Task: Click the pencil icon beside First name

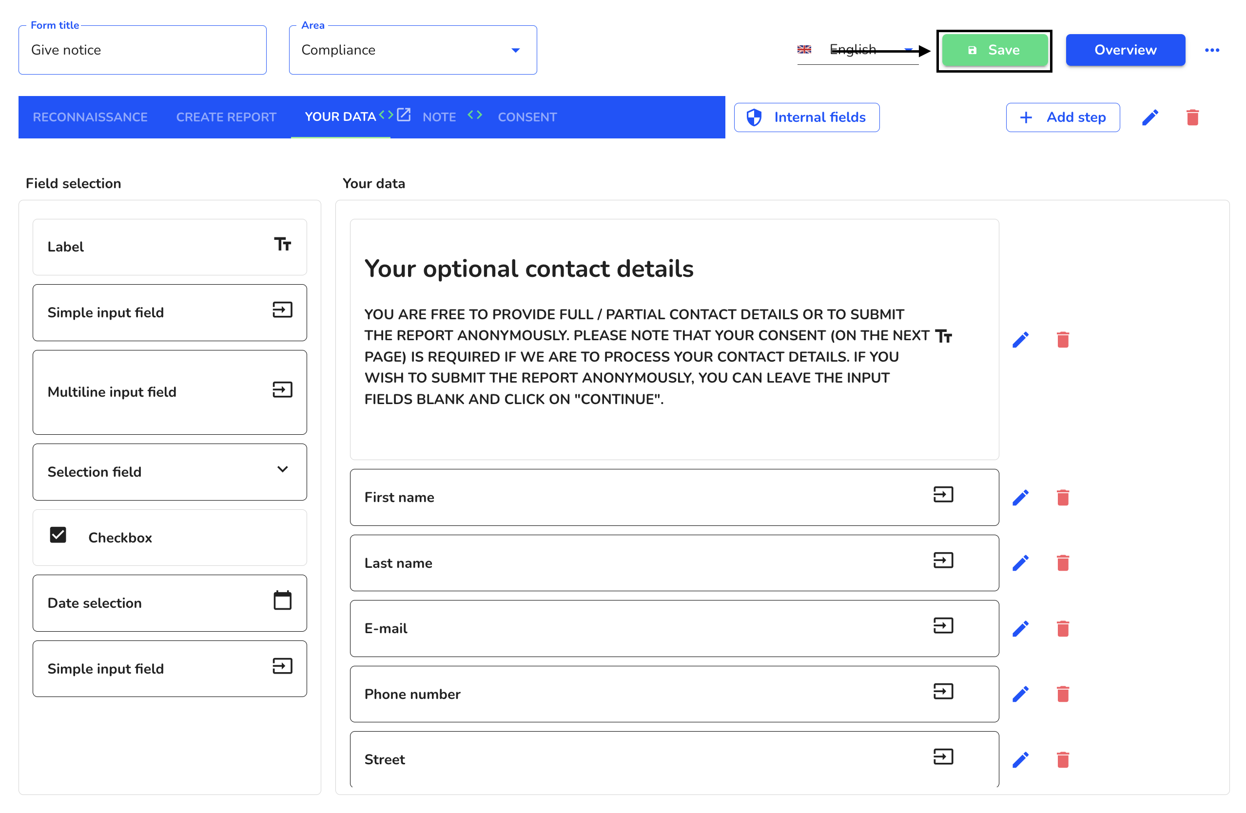Action: (x=1020, y=497)
